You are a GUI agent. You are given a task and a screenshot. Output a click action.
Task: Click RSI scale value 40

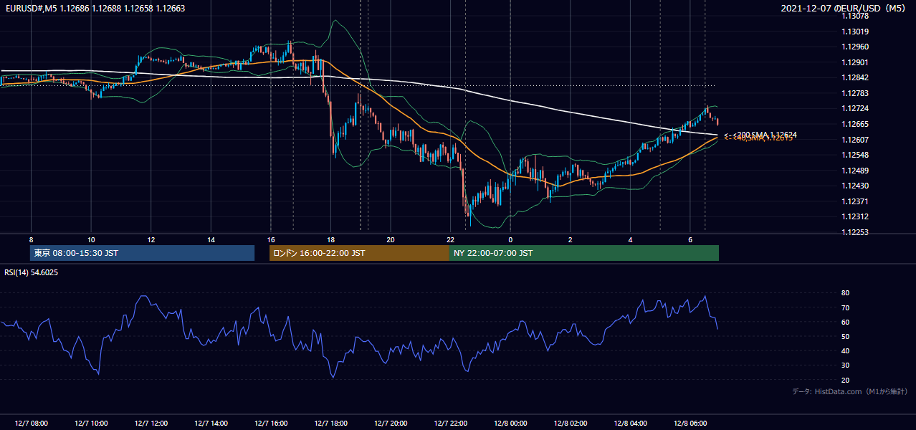pyautogui.click(x=846, y=350)
